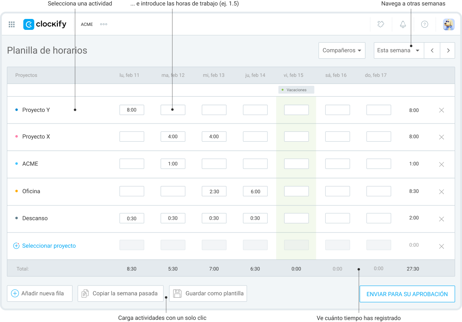Click ACME row Tuesday 1:00 field

point(173,164)
